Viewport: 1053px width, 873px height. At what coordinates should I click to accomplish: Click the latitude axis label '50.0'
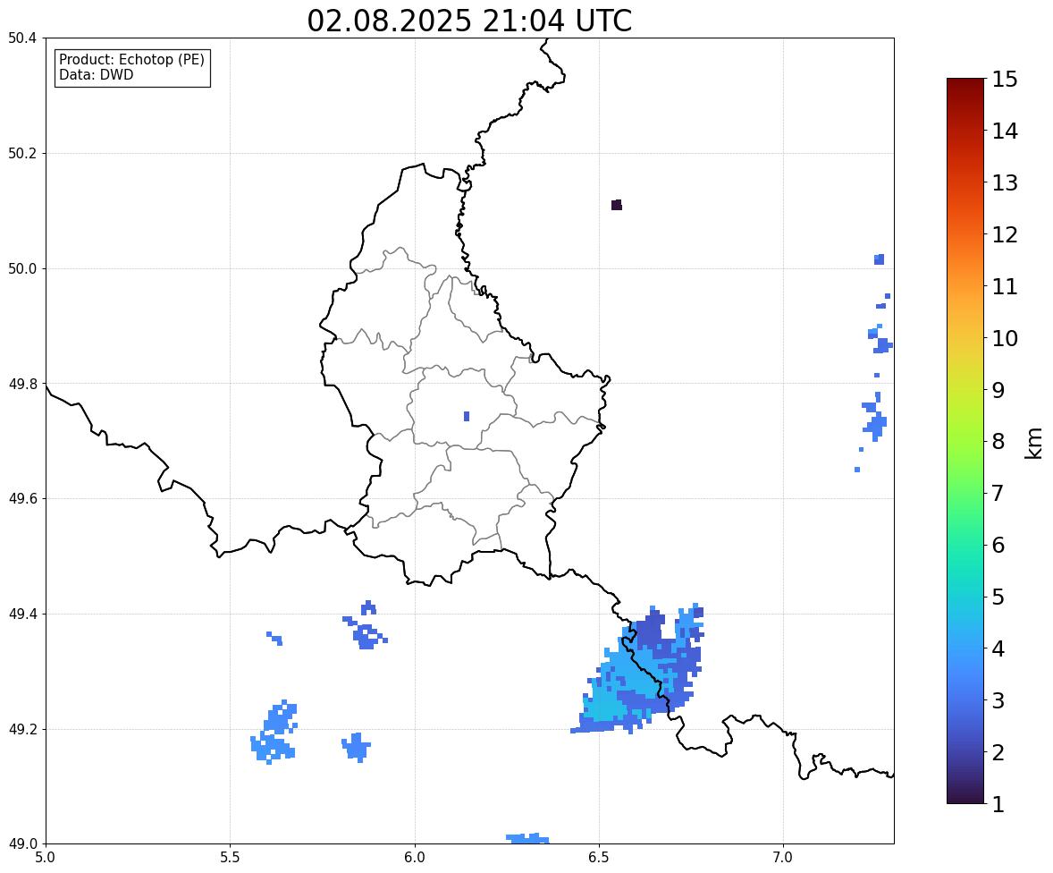click(x=22, y=269)
